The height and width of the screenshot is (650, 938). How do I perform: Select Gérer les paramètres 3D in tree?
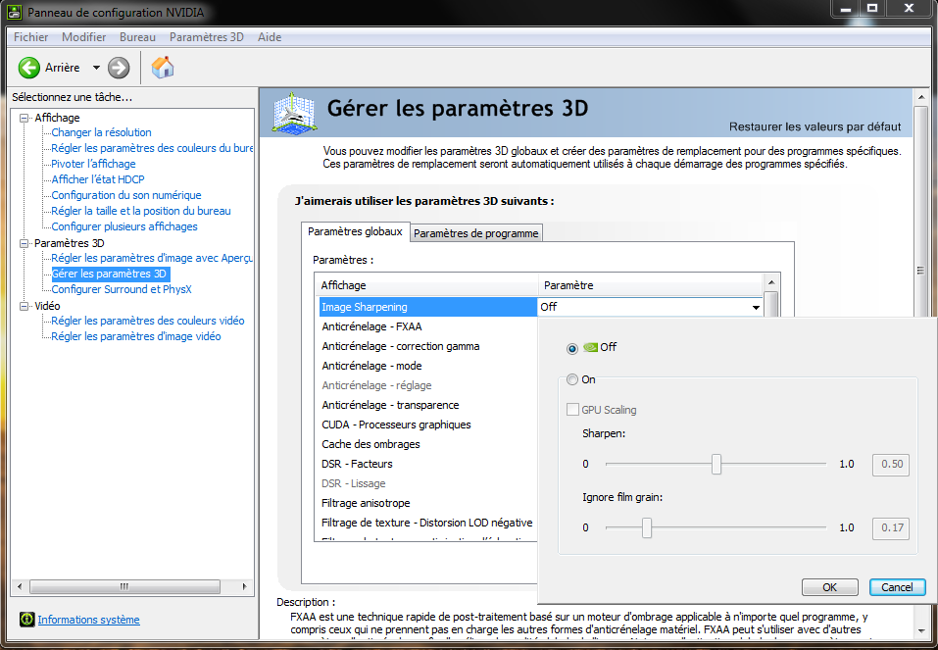click(x=109, y=274)
